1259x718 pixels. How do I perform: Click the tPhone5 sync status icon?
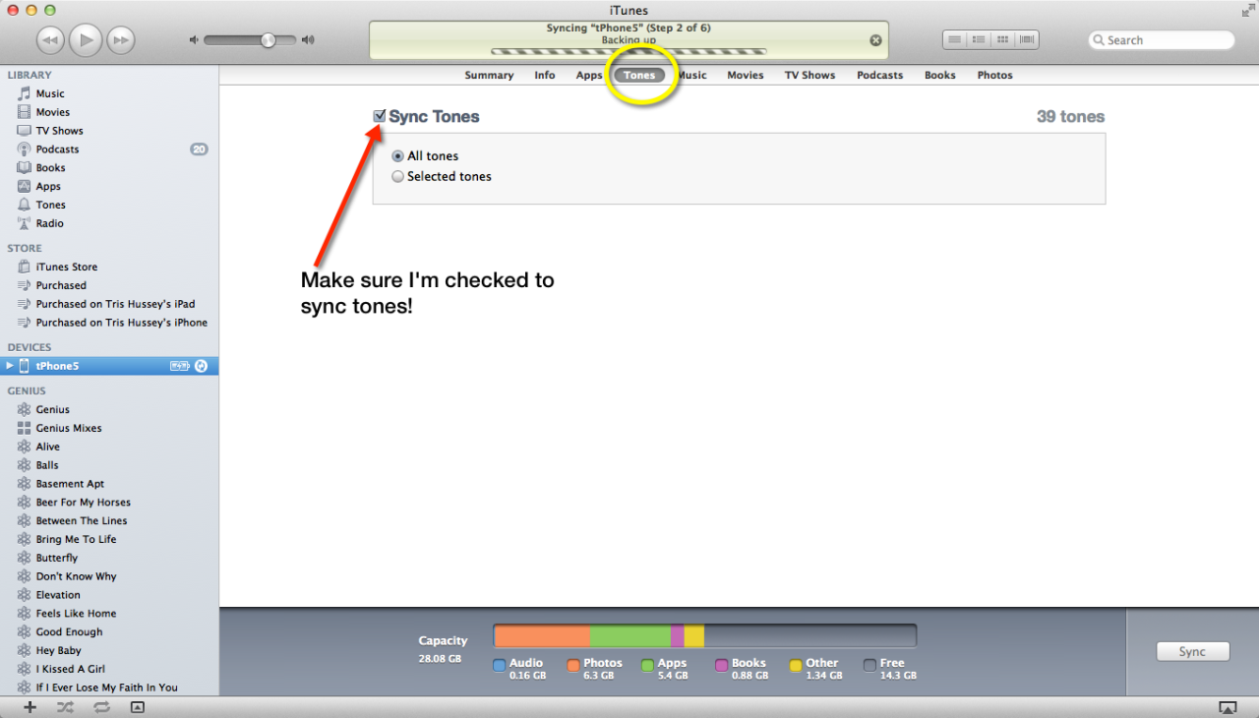202,366
